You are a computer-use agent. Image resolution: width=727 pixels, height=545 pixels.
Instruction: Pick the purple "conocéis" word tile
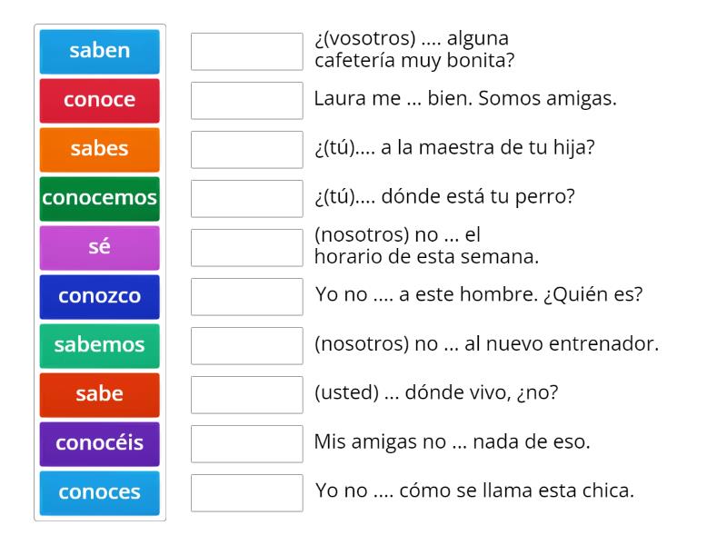pyautogui.click(x=99, y=443)
